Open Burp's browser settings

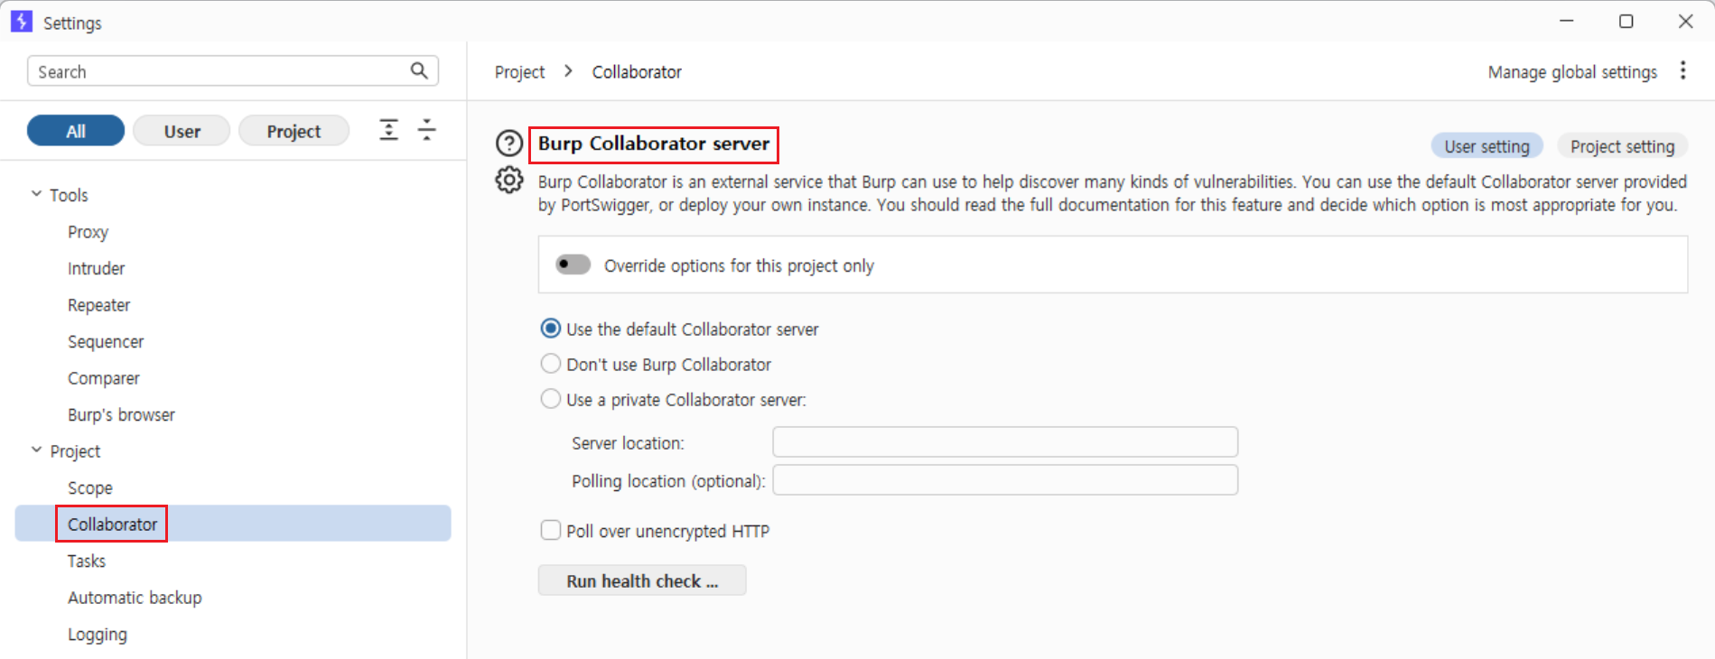pyautogui.click(x=121, y=414)
